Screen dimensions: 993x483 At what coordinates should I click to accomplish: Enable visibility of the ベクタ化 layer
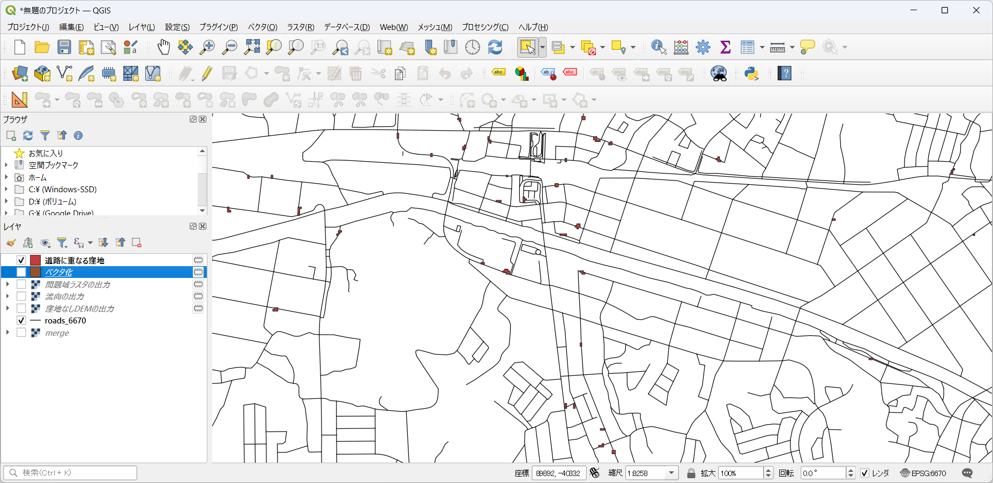pos(21,272)
